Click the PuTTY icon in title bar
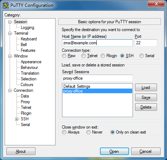 click(6, 5)
